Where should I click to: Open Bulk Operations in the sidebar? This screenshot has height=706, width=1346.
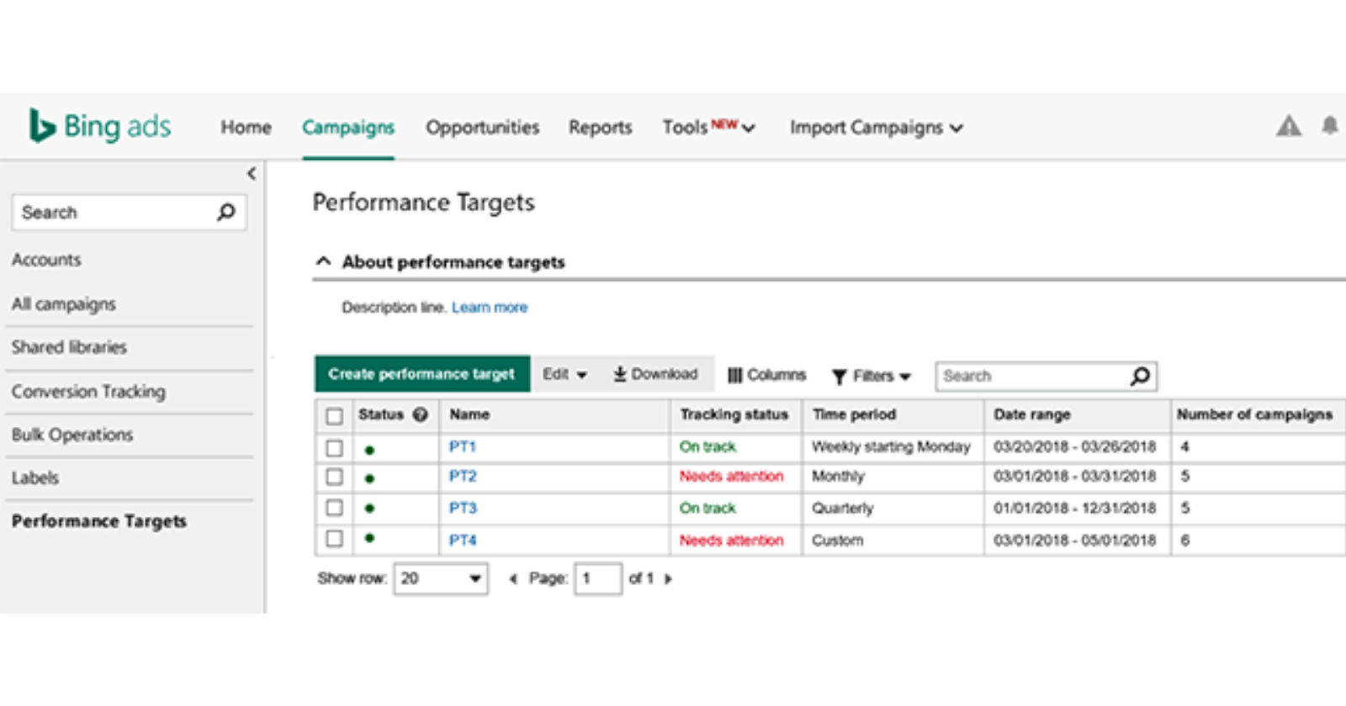[72, 435]
